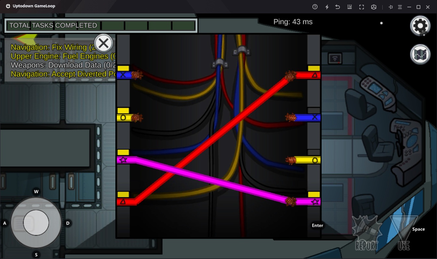The height and width of the screenshot is (259, 437).
Task: Click the D key hint beside the joystick
Action: 68,223
